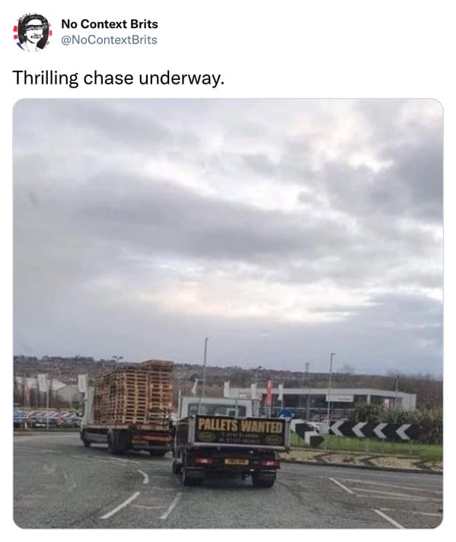Image resolution: width=456 pixels, height=542 pixels.
Task: Click the left tail light of the pickup
Action: pyautogui.click(x=203, y=461)
